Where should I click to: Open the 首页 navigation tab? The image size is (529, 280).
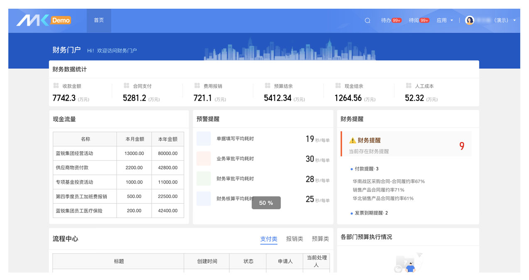point(99,20)
